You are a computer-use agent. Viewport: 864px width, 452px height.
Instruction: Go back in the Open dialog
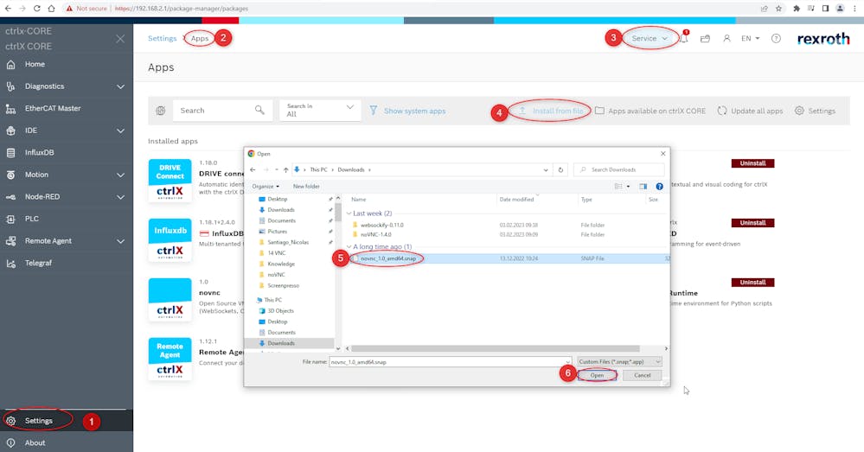pyautogui.click(x=253, y=169)
